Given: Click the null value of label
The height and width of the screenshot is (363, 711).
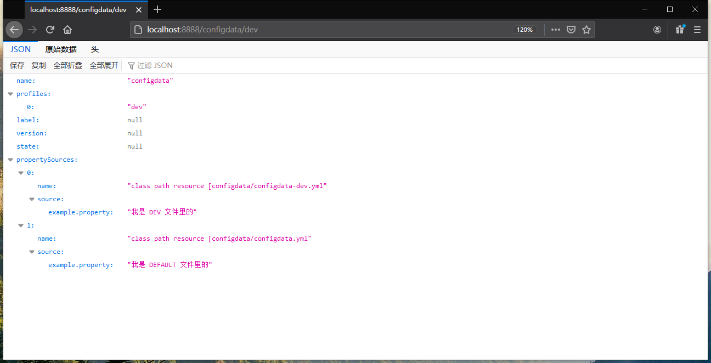Looking at the screenshot, I should [135, 120].
